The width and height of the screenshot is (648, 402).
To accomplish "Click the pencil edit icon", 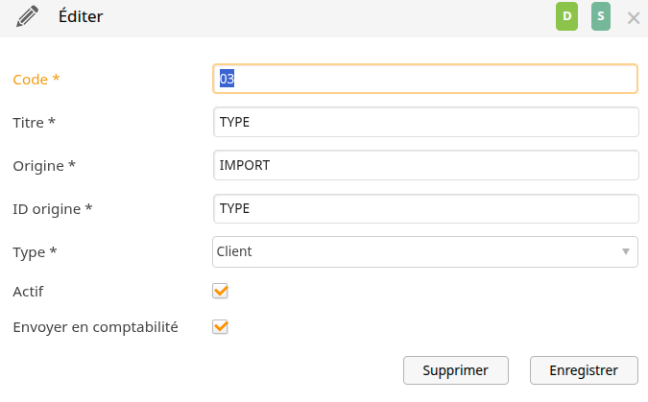I will click(x=27, y=16).
